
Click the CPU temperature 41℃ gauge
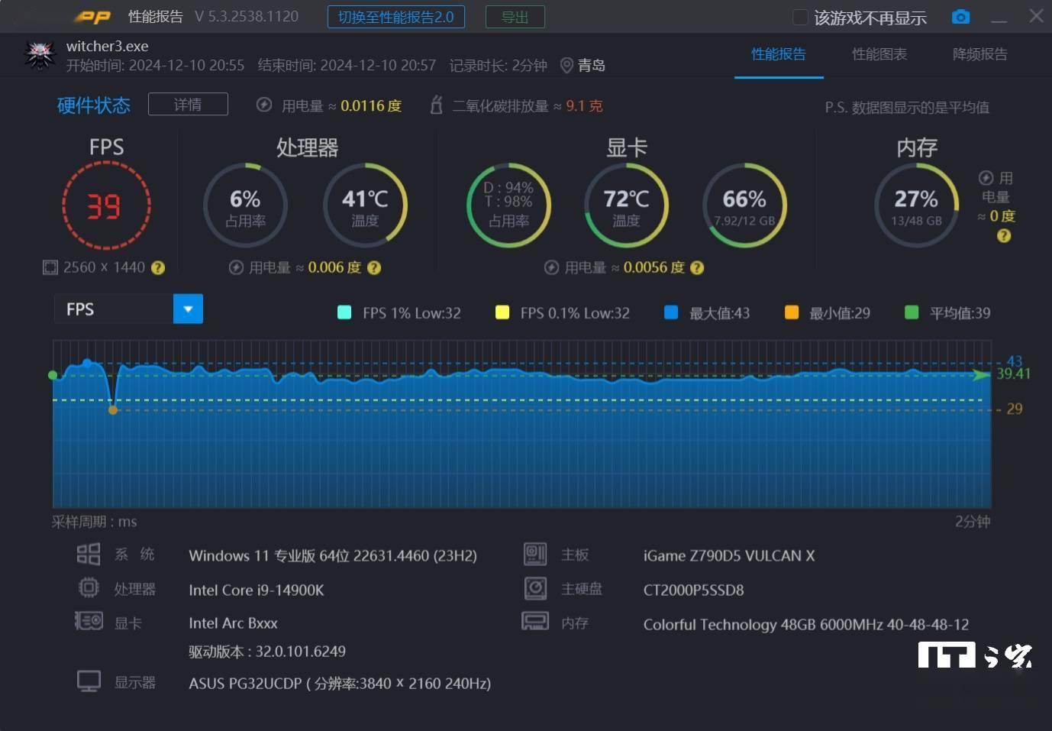click(x=365, y=205)
